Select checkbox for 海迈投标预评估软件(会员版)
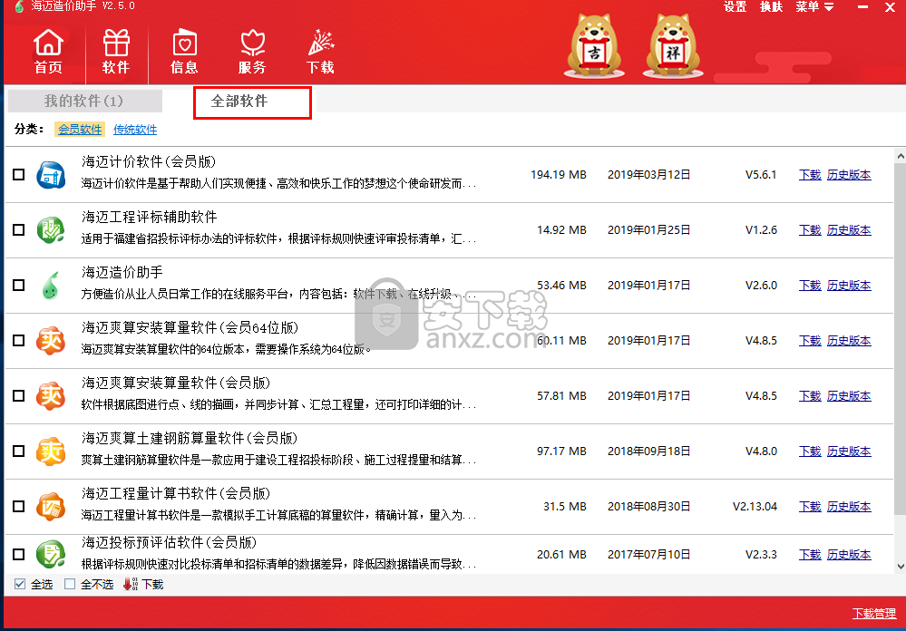 click(19, 554)
